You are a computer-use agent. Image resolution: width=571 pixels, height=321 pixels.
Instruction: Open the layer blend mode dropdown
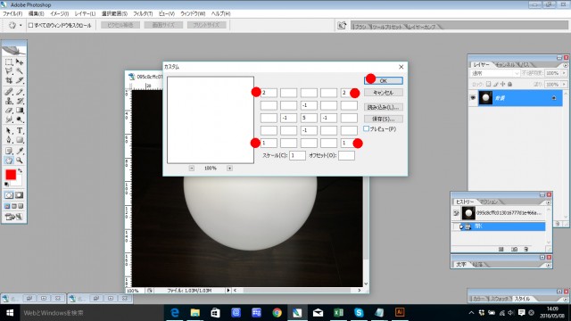click(x=495, y=73)
